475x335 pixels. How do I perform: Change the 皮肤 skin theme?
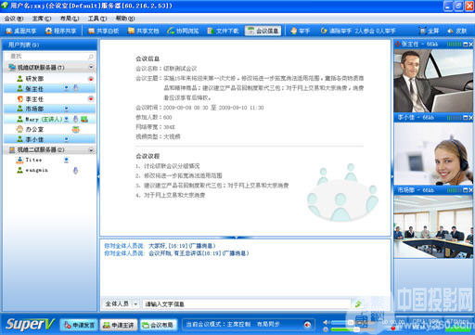coord(456,31)
